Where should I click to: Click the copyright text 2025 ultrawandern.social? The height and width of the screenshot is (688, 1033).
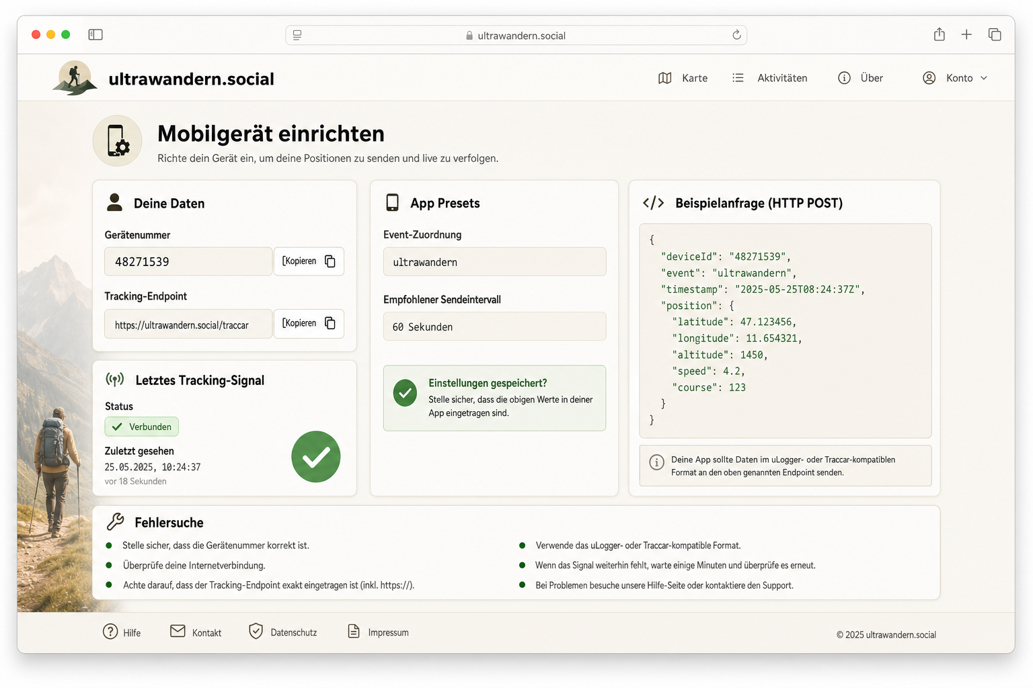[886, 635]
